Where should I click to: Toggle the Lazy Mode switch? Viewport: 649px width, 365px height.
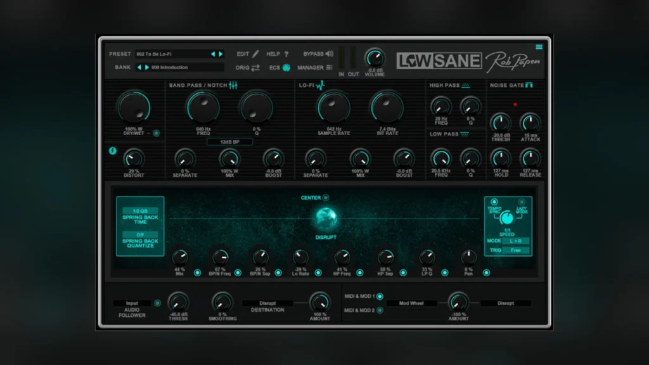[x=521, y=203]
